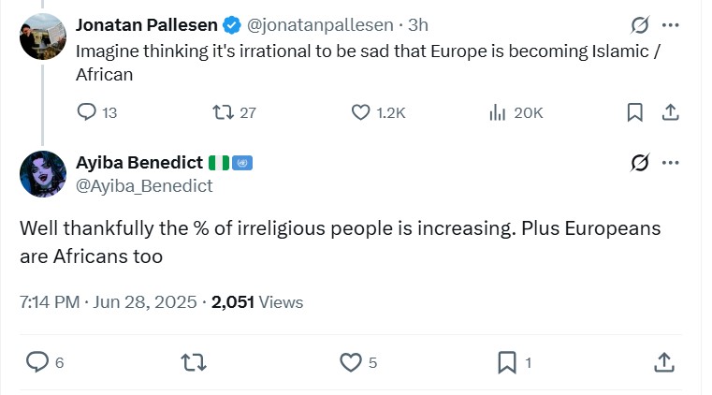Screen dimensions: 712x395
Task: Repost Ayiba Benedict's tweet
Action: tap(194, 363)
